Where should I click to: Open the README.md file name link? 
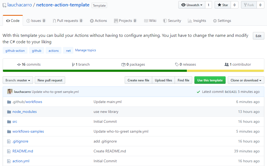tap(23, 151)
